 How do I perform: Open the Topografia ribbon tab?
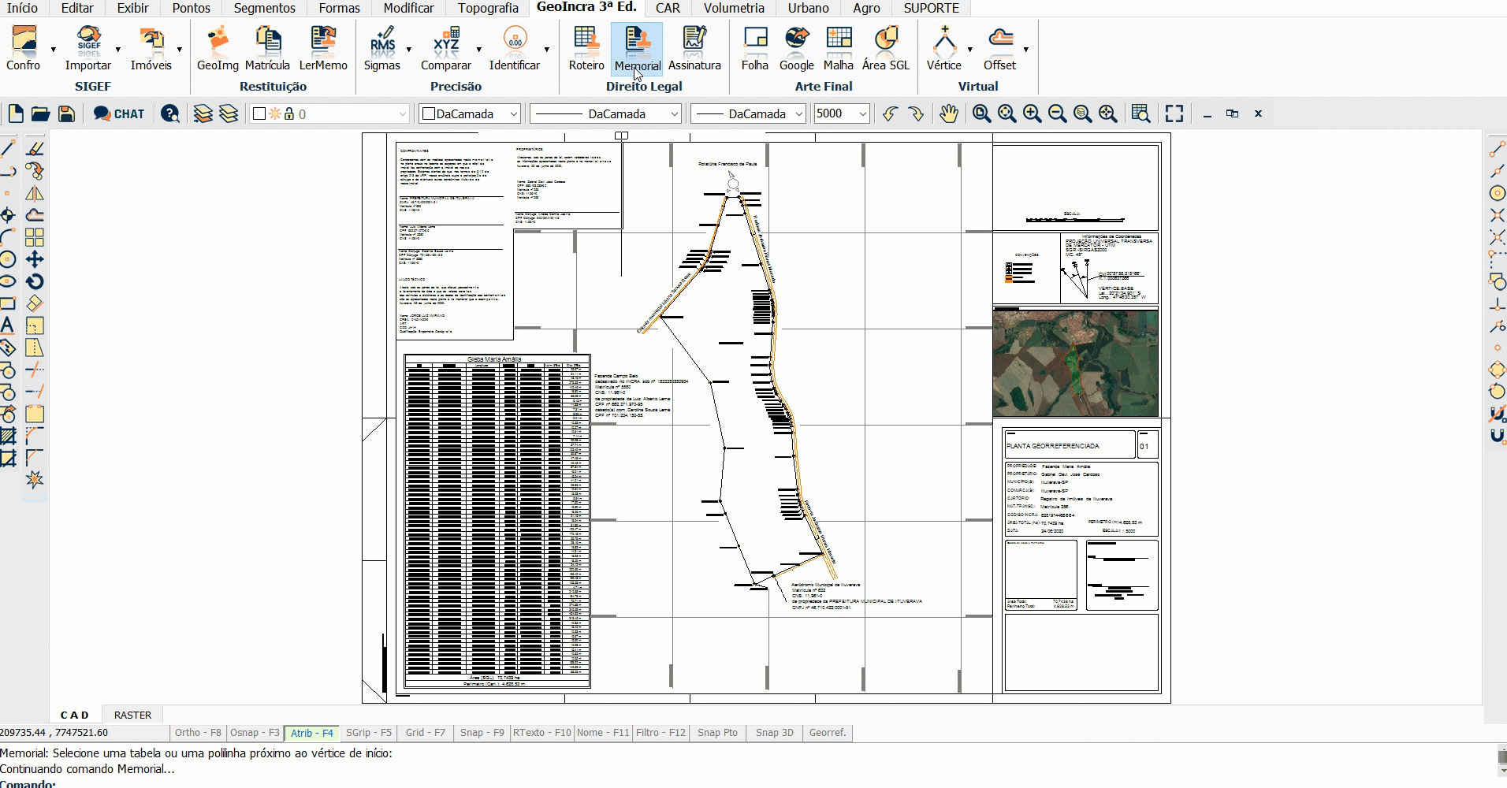pyautogui.click(x=488, y=9)
